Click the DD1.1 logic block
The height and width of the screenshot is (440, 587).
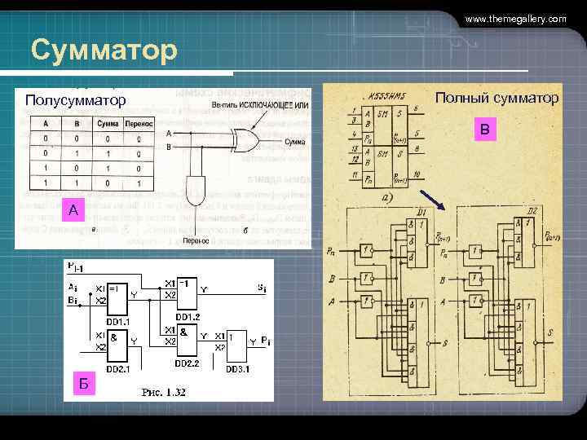[117, 299]
